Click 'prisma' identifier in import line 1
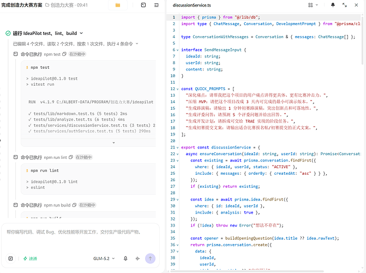This screenshot has width=366, height=273. pyautogui.click(x=209, y=17)
